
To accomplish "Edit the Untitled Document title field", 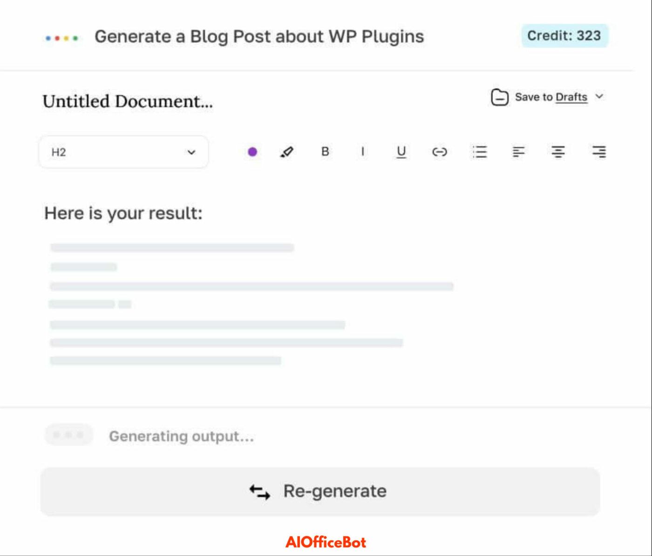I will point(128,102).
